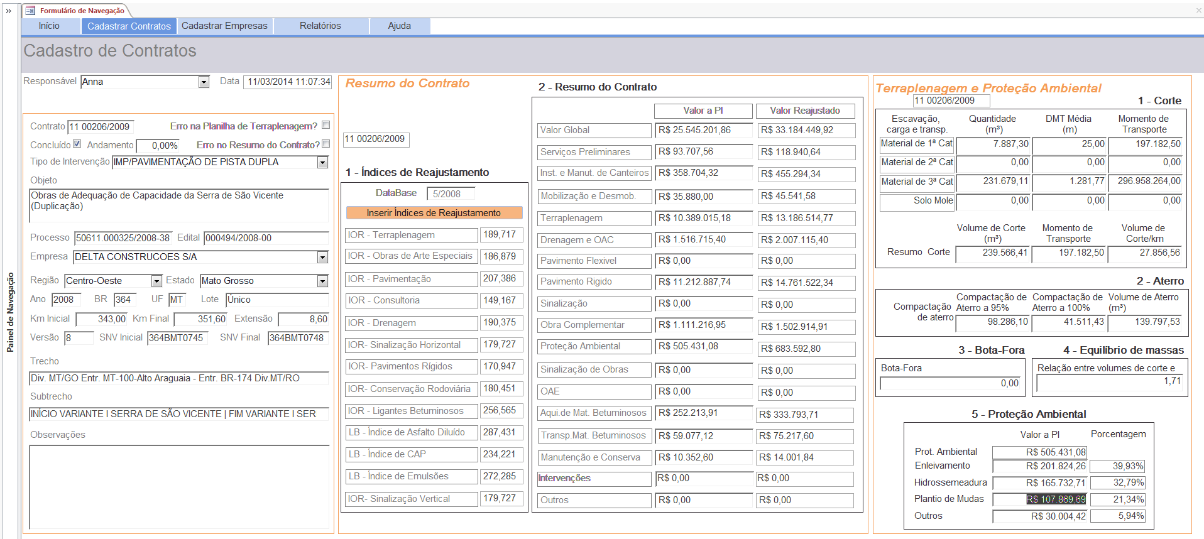Click the Painel de Navegação sidebar
1204x539 pixels.
coord(10,312)
